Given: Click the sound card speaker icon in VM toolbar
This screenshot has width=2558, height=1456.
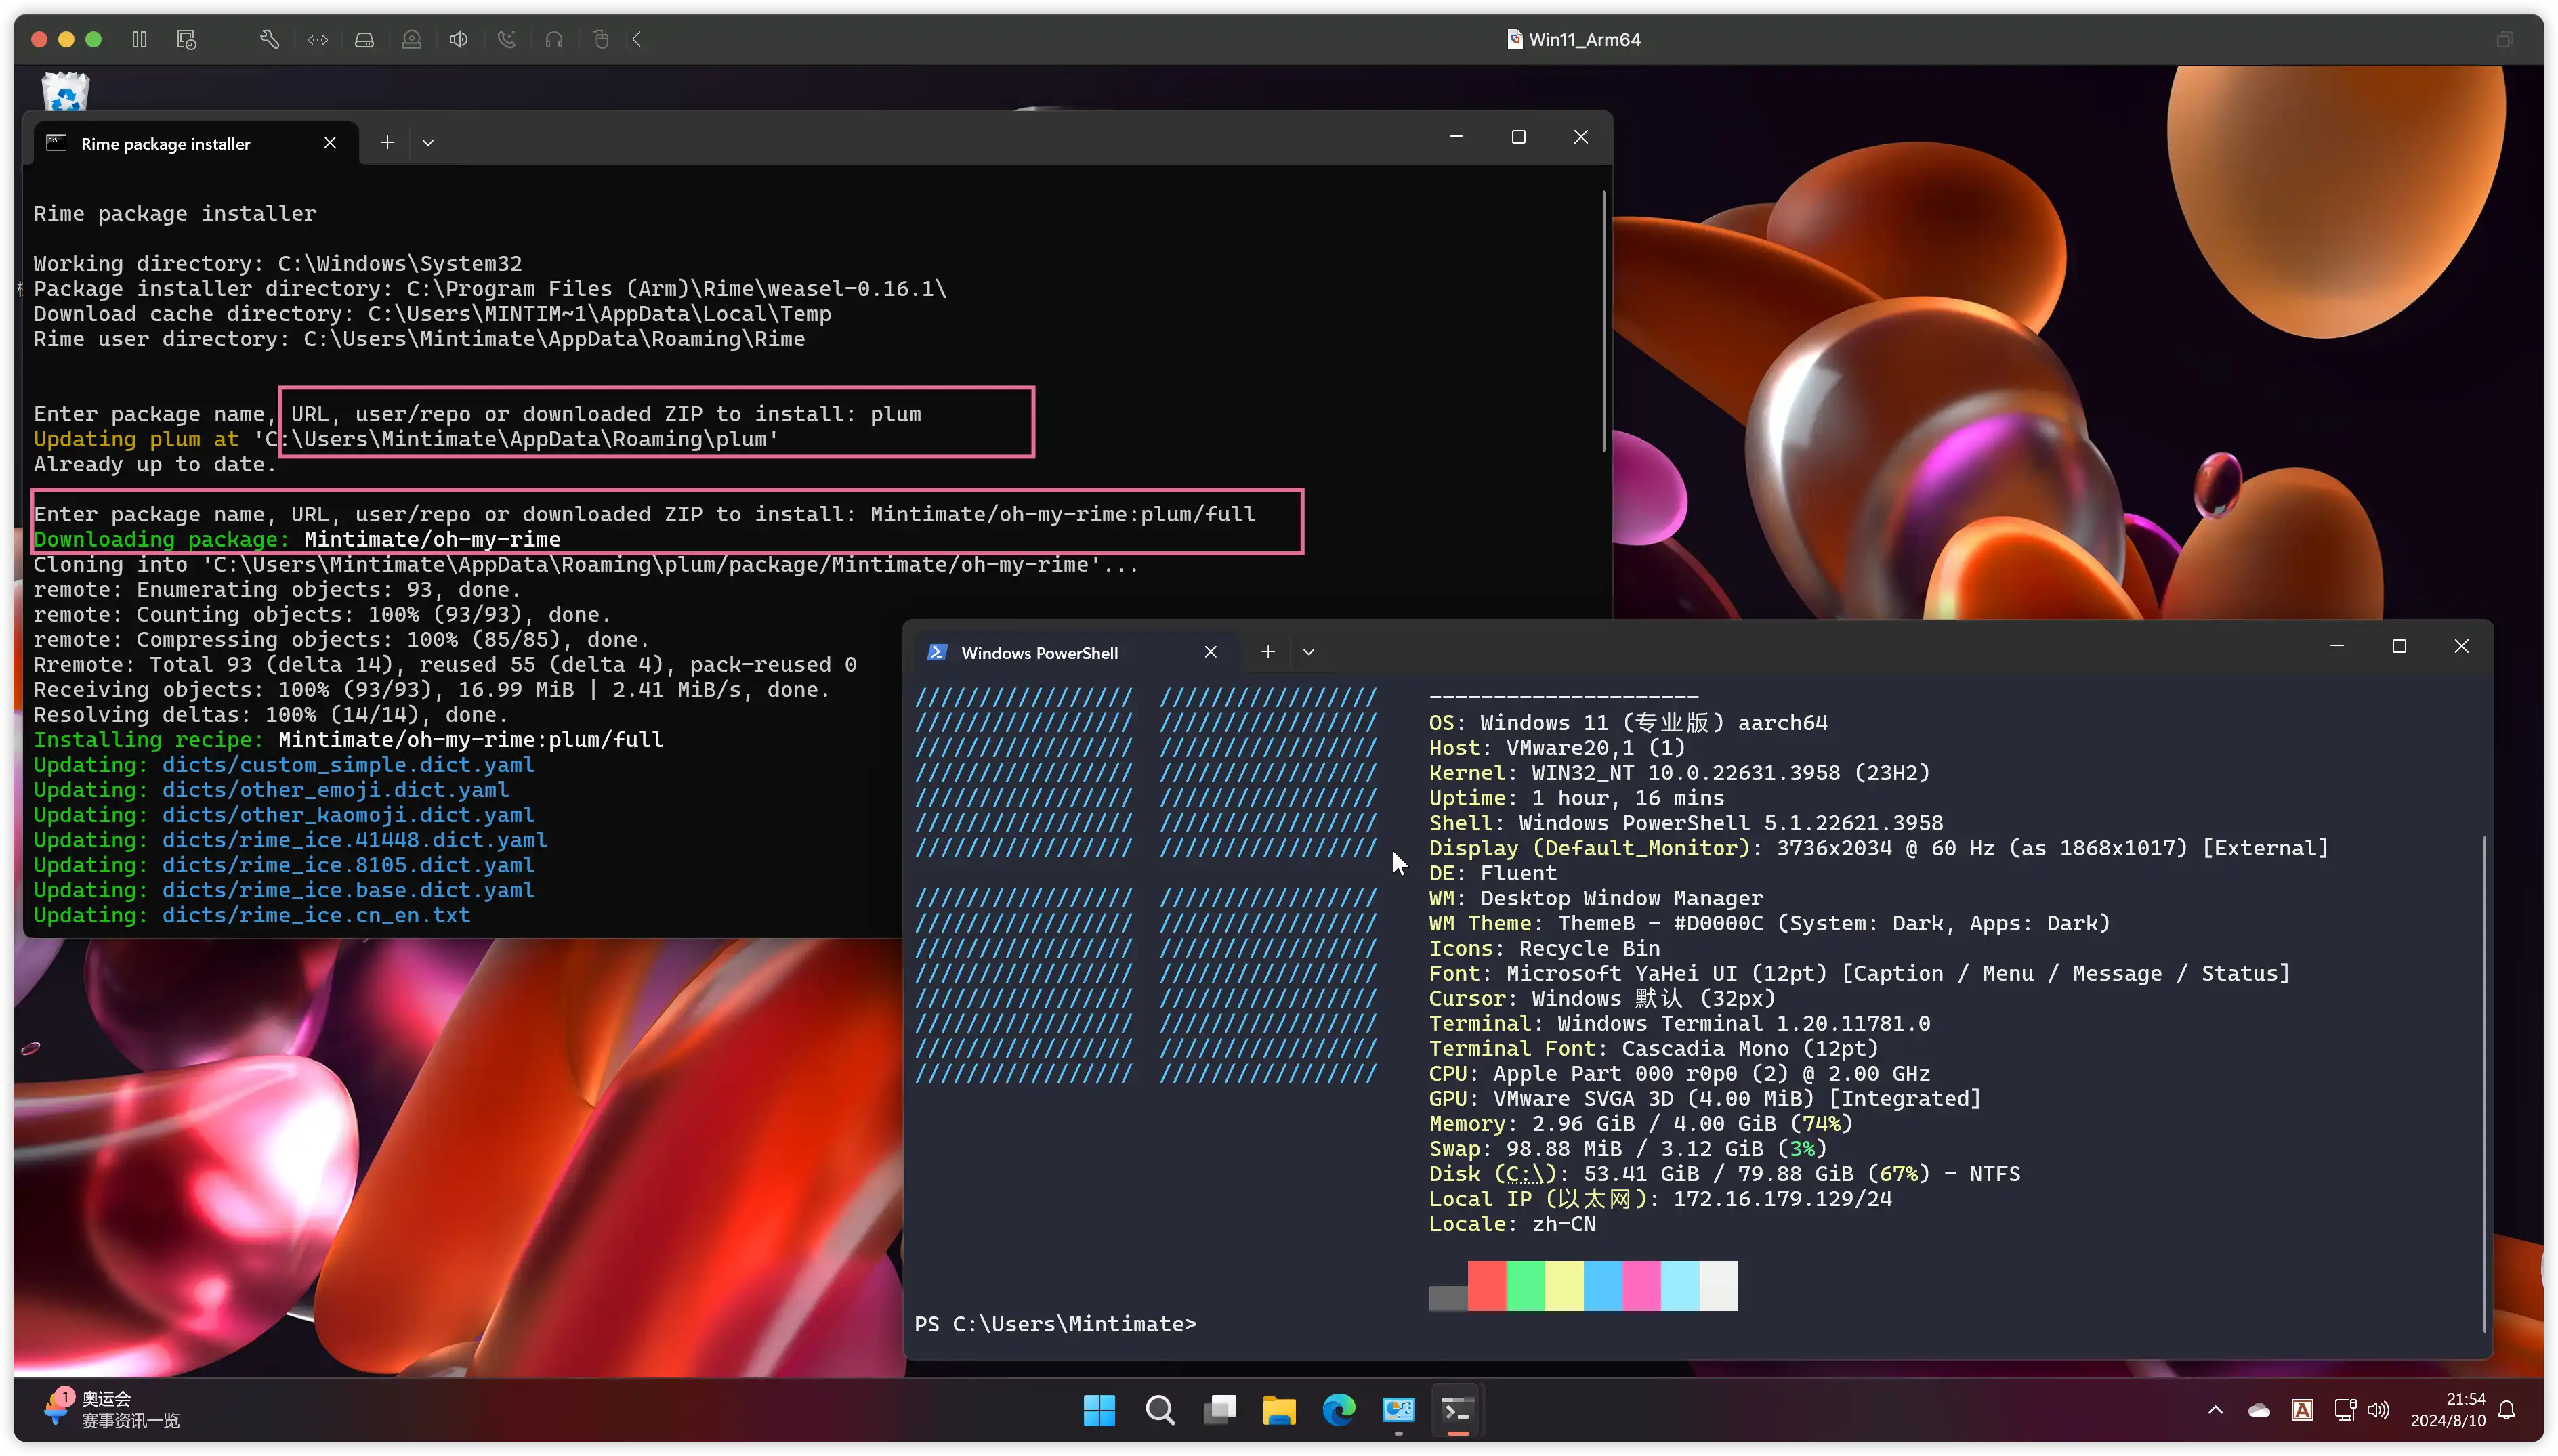Looking at the screenshot, I should point(458,39).
